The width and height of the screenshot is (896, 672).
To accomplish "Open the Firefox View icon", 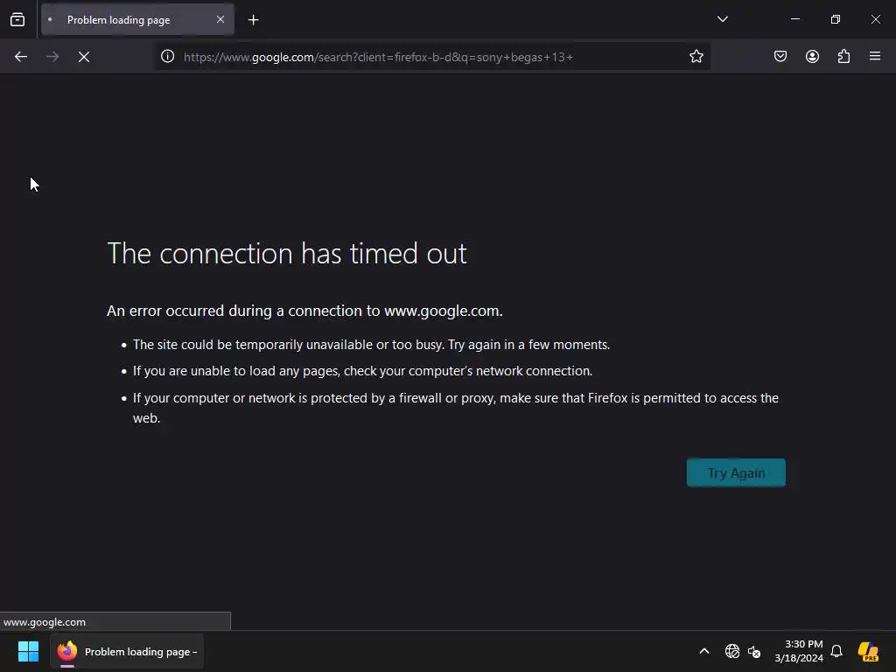I will 17,20.
